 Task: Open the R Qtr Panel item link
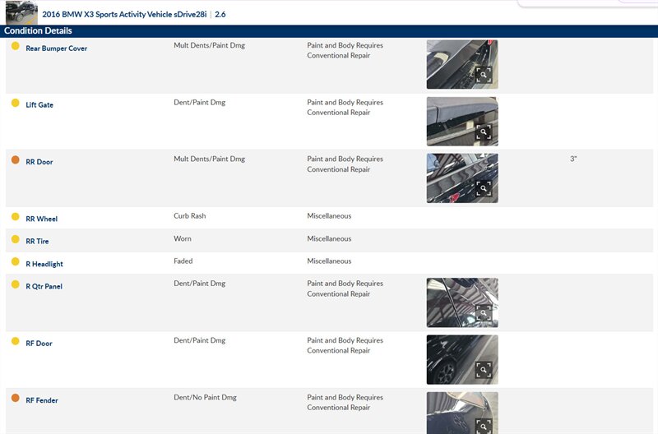pos(44,287)
